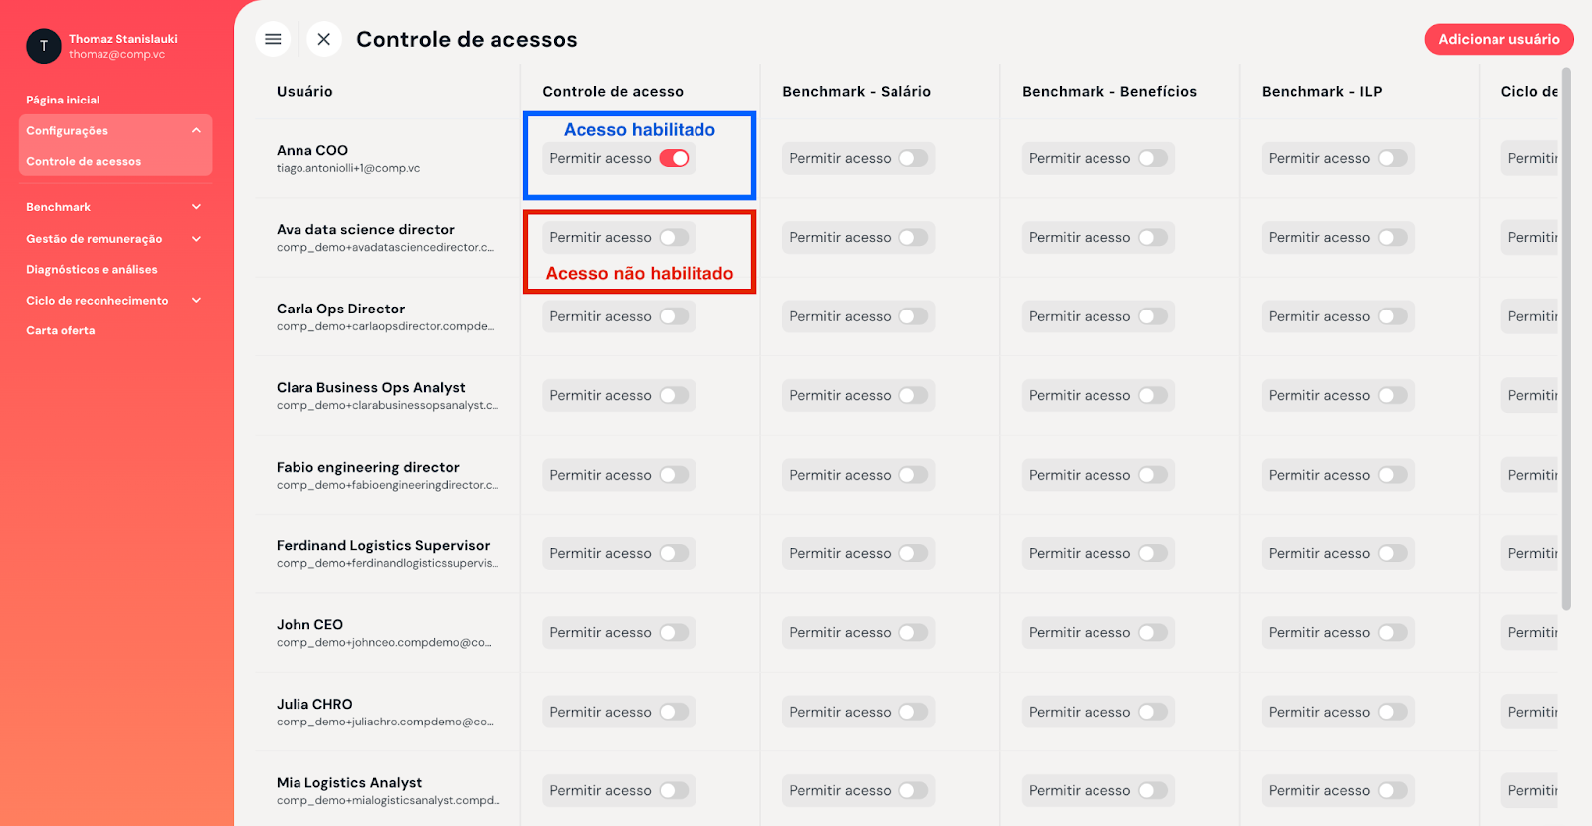Expand the Ciclo de reconhecimento menu
The height and width of the screenshot is (826, 1592).
pyautogui.click(x=196, y=300)
